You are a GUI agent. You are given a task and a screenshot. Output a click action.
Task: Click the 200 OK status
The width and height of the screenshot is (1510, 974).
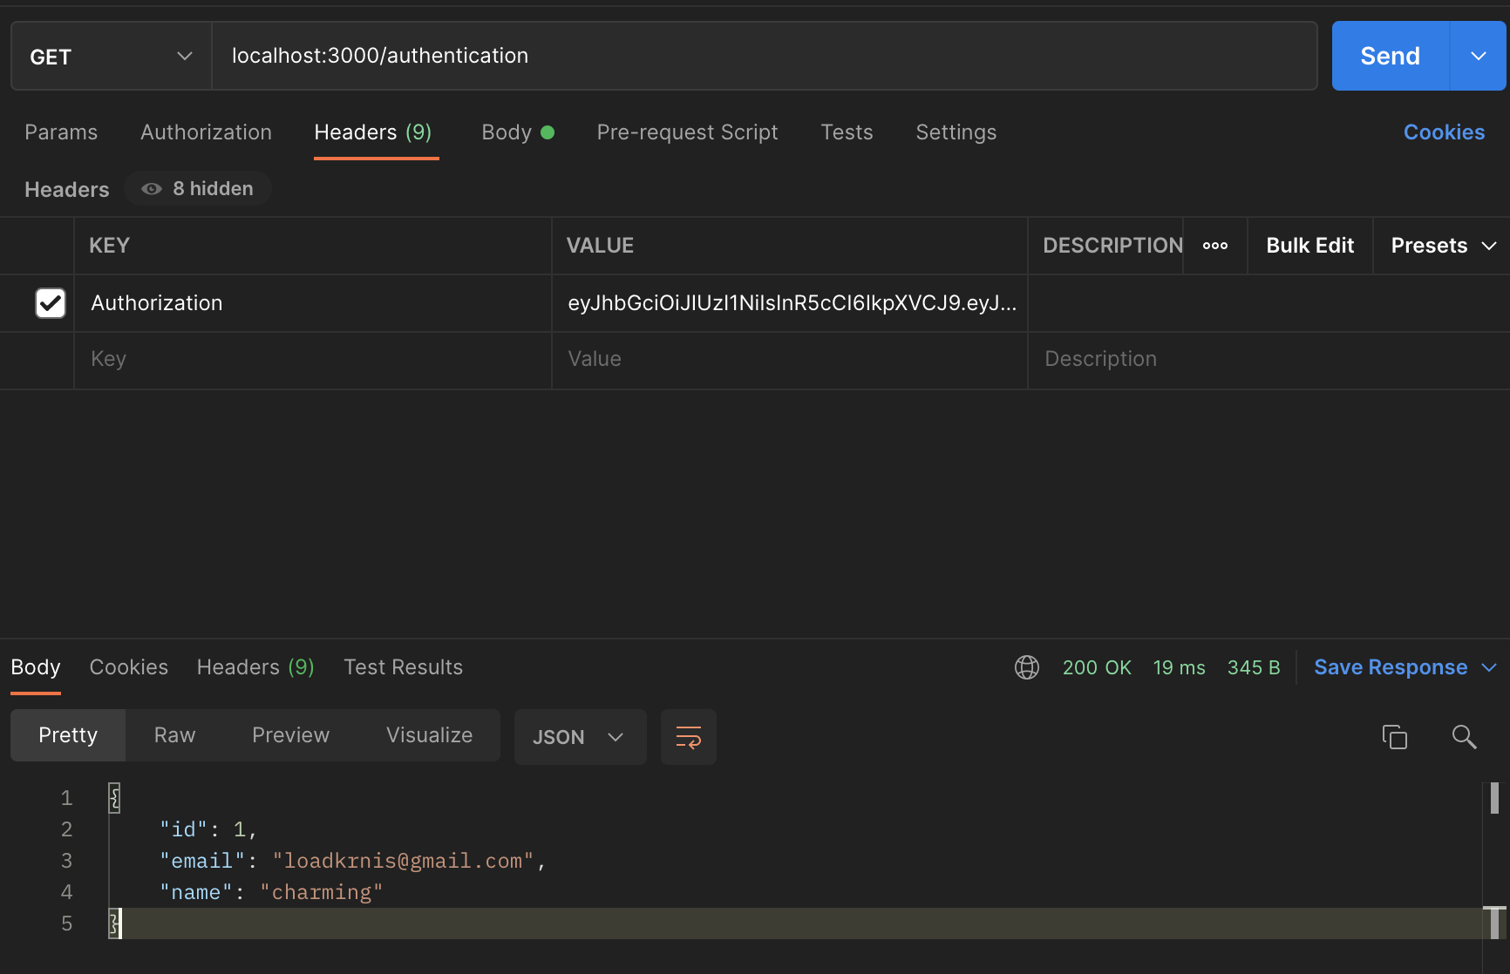[x=1097, y=668]
